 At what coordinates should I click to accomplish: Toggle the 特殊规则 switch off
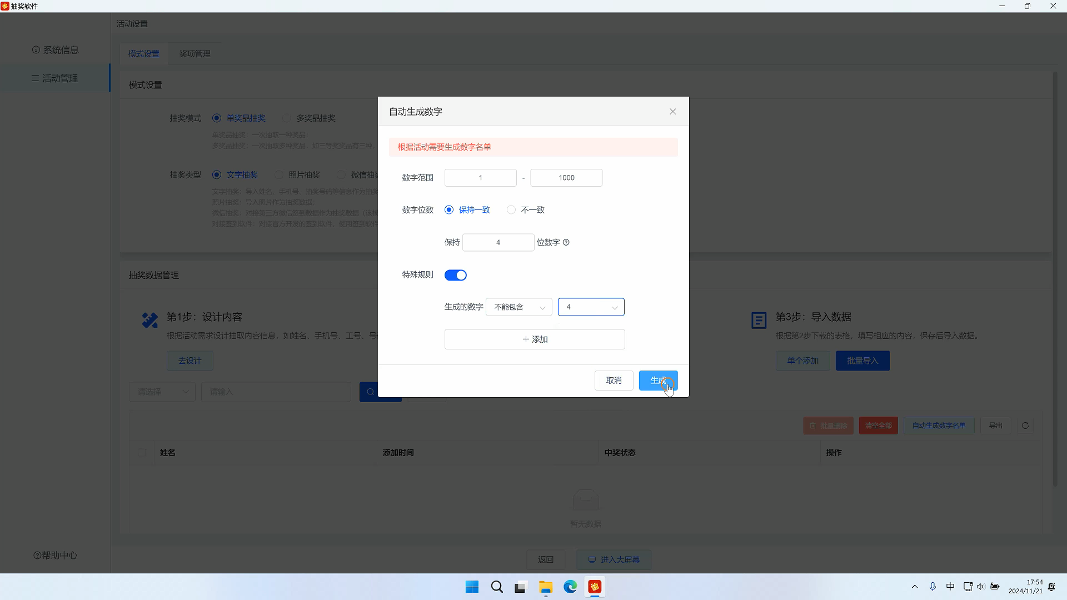[455, 275]
